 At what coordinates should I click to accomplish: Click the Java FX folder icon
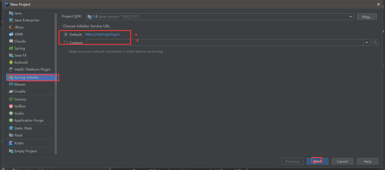pos(11,55)
